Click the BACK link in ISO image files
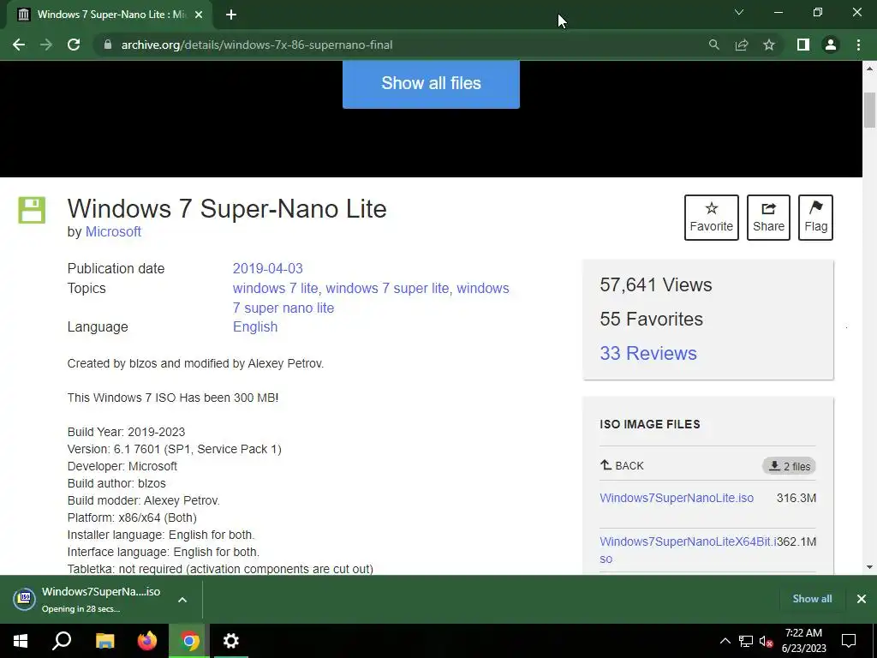This screenshot has height=658, width=877. pos(622,465)
